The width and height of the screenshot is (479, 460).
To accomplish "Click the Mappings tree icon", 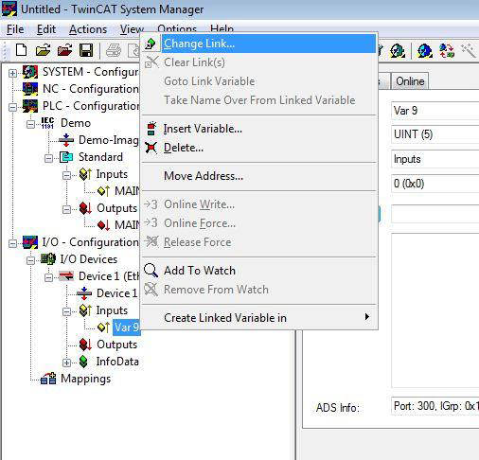I will (x=48, y=379).
